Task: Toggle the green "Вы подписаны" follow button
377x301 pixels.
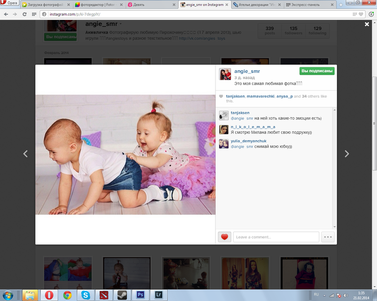Action: point(317,71)
